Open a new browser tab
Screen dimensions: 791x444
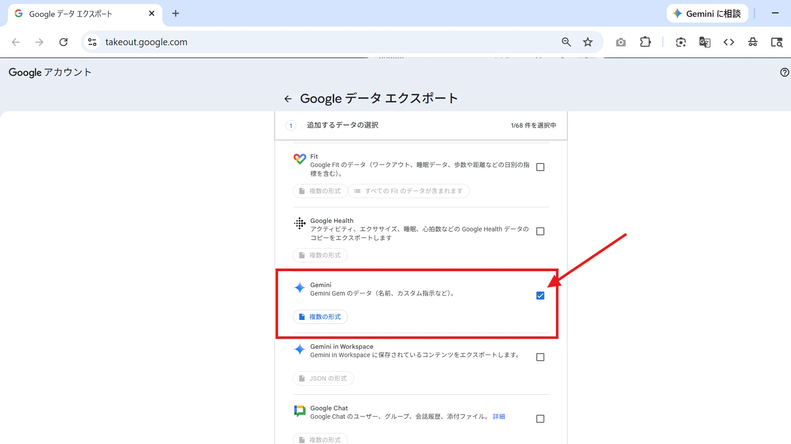point(176,13)
